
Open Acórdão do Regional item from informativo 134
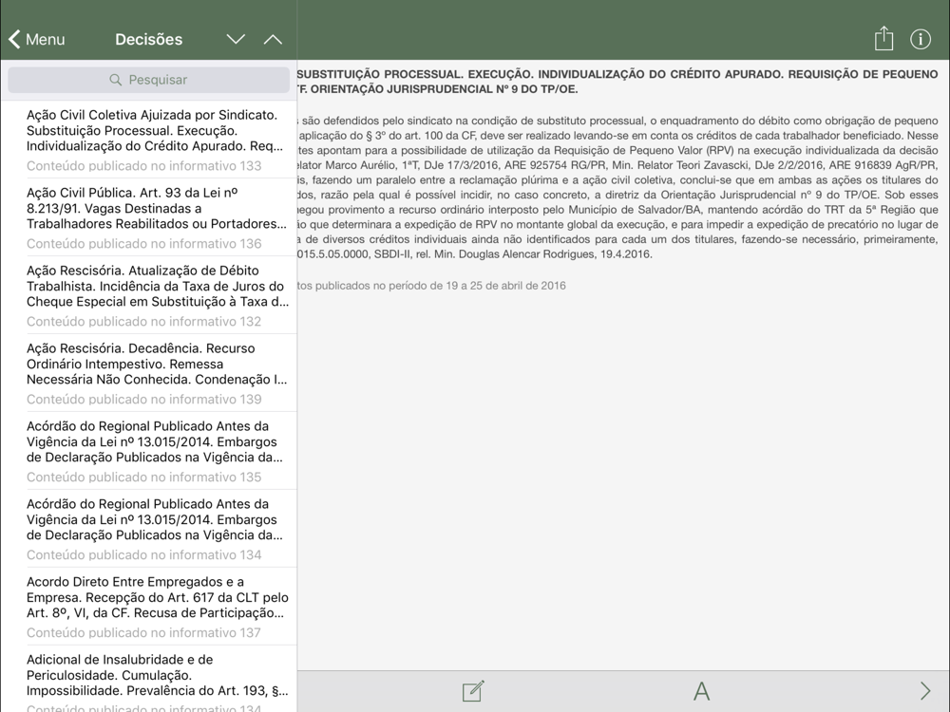point(148,529)
